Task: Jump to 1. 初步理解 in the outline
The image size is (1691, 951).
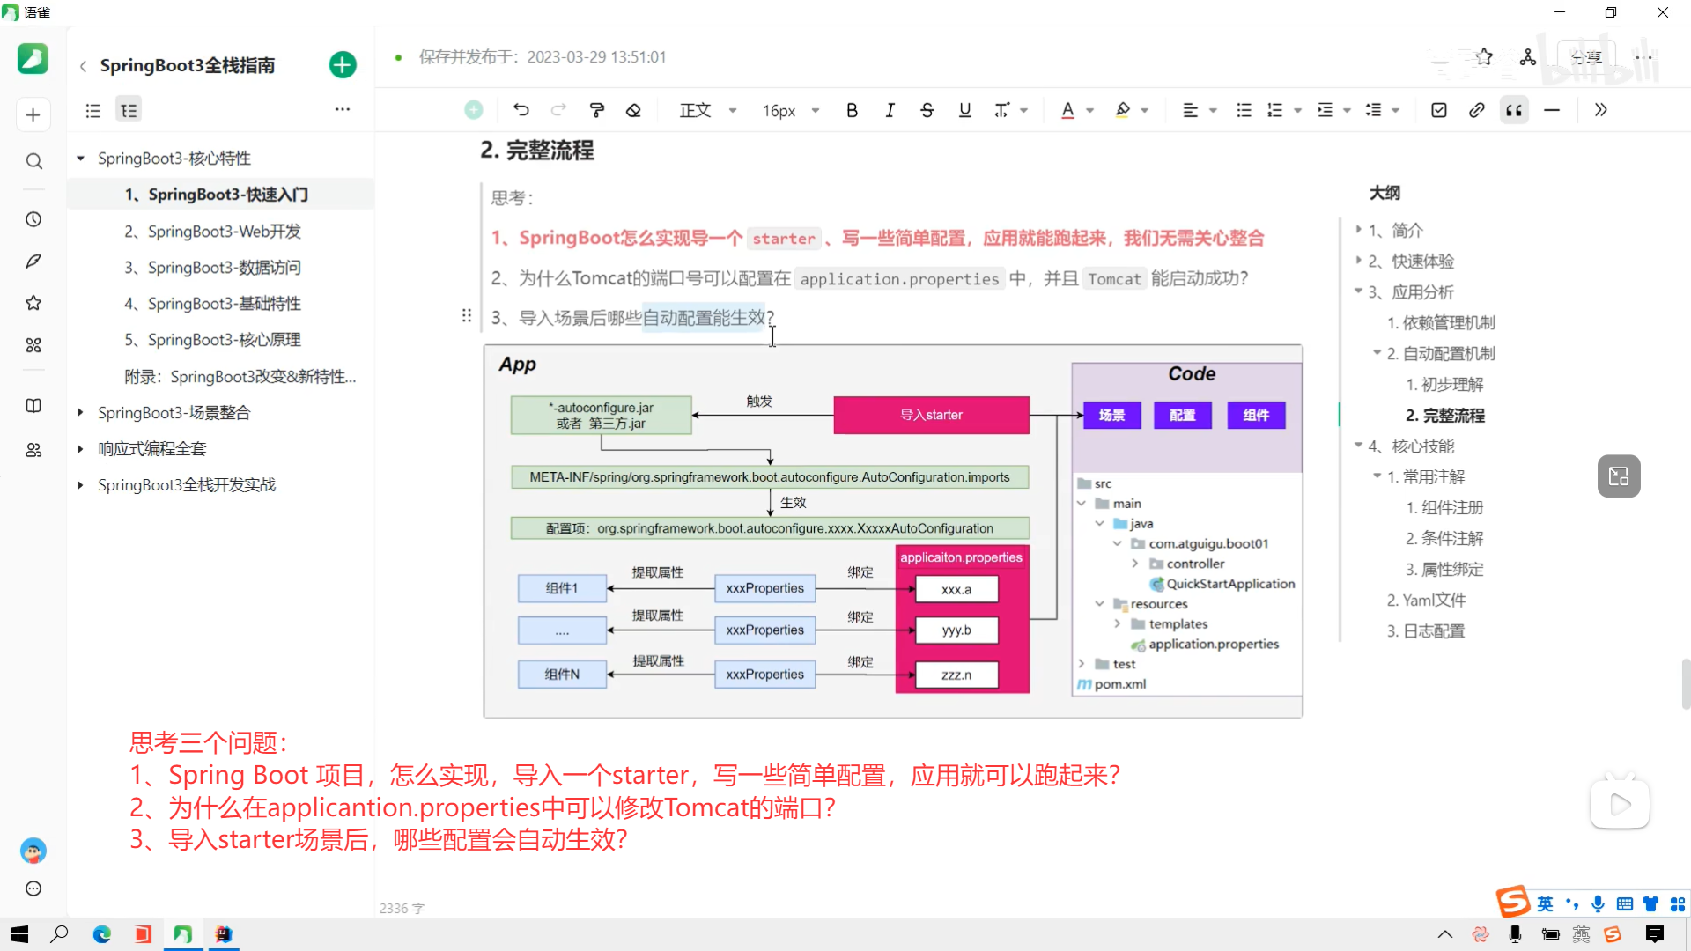Action: tap(1444, 384)
